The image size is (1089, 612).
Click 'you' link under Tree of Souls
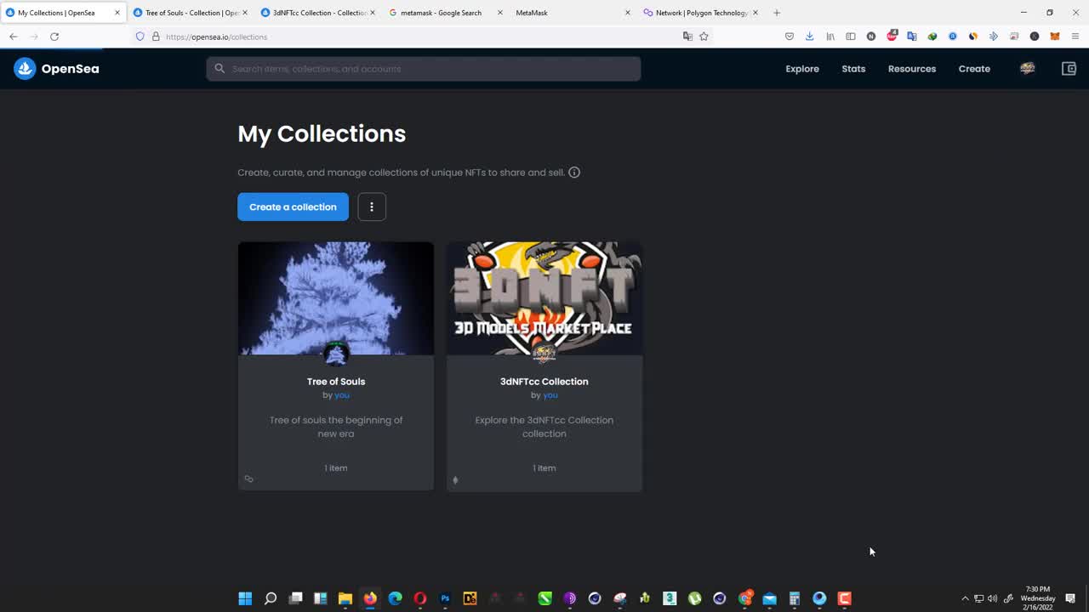tap(342, 395)
